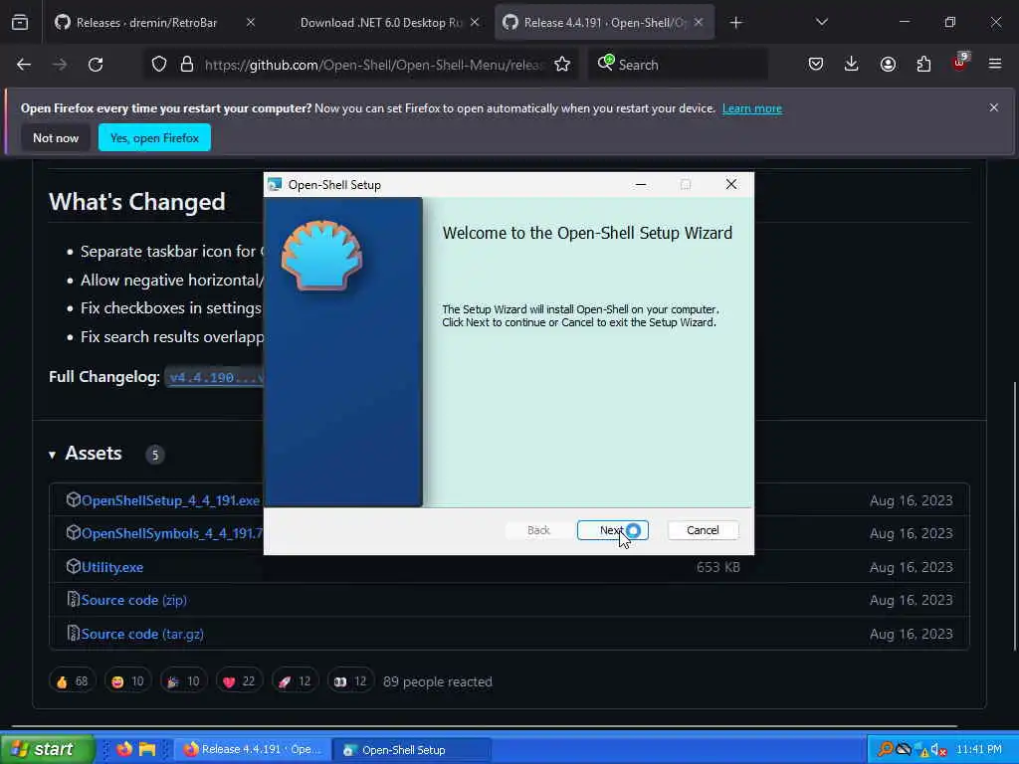Open the Windows start button
Image resolution: width=1019 pixels, height=764 pixels.
[47, 749]
